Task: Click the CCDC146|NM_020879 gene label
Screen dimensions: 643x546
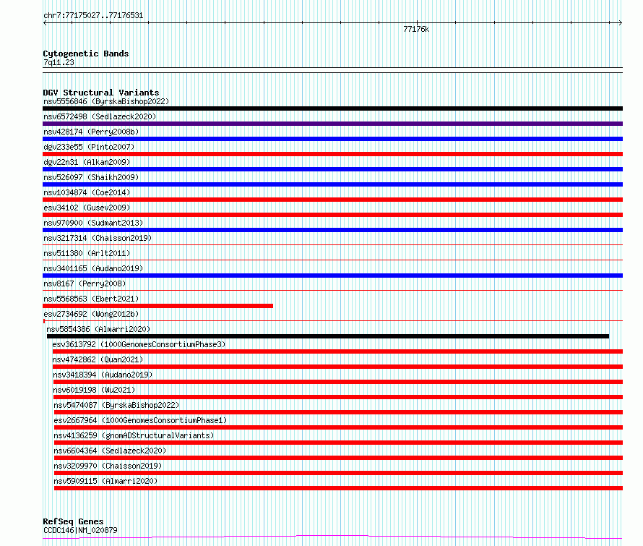Action: [x=80, y=530]
